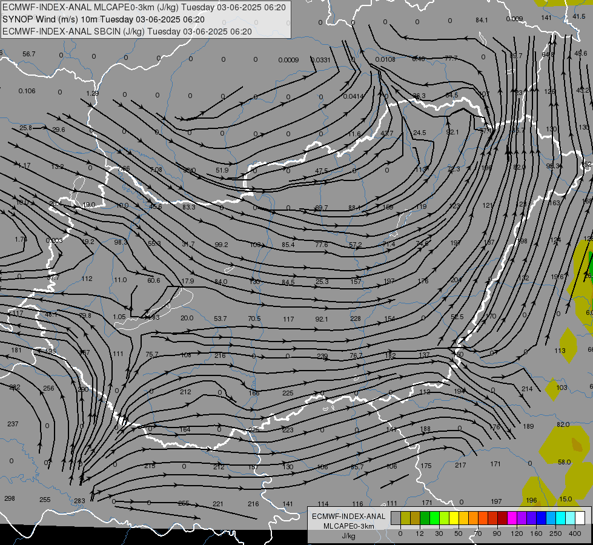Click the map value 0.0009
The image size is (593, 545).
coord(288,60)
